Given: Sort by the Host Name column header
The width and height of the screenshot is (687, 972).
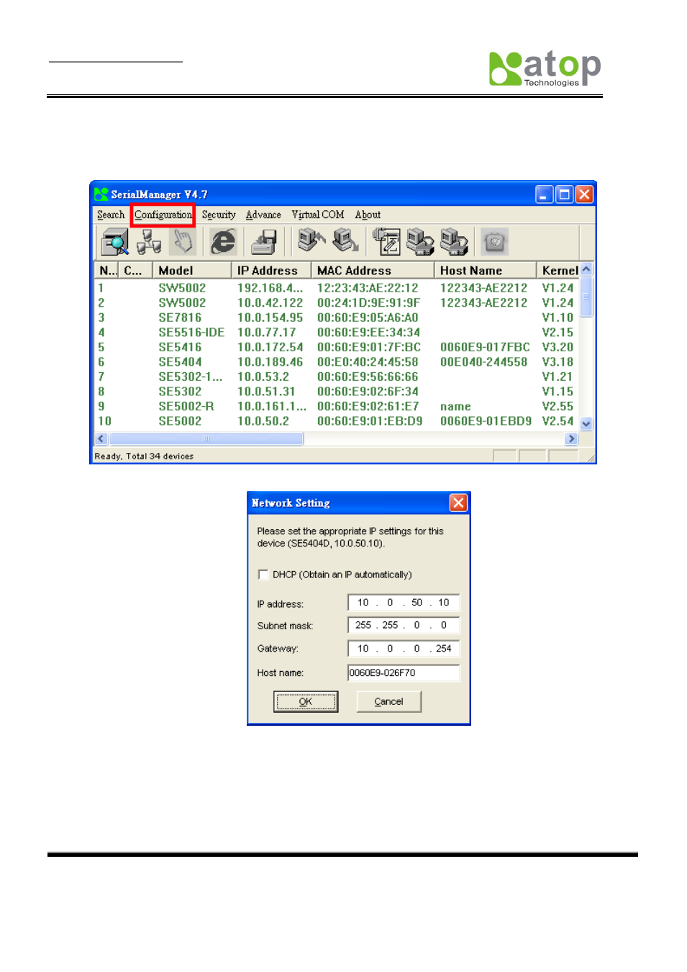Looking at the screenshot, I should pyautogui.click(x=486, y=270).
